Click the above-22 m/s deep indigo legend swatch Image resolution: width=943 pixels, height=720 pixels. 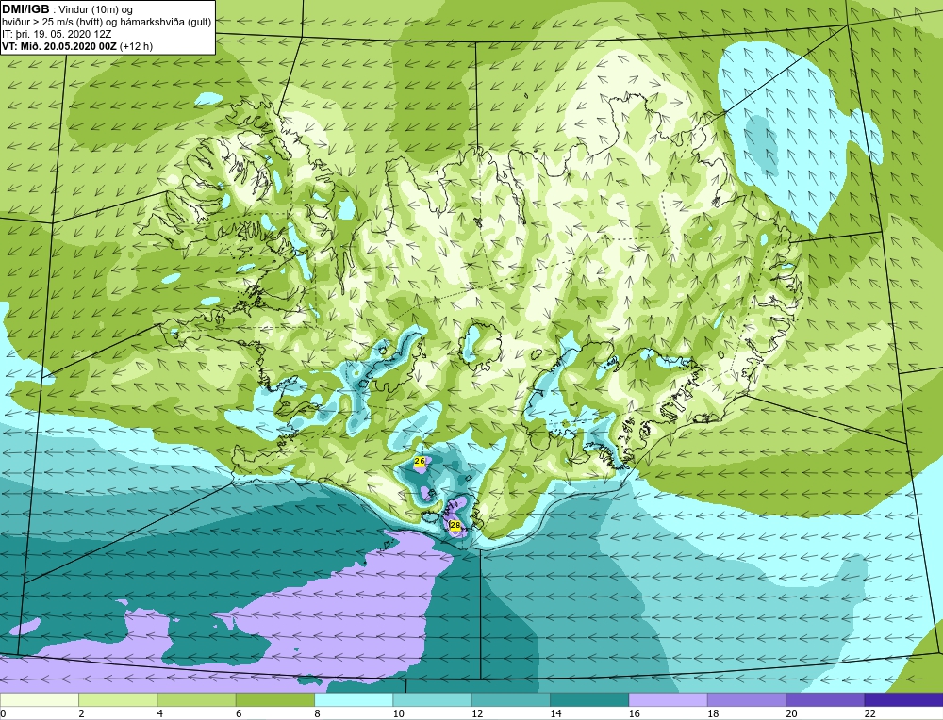pos(903,700)
